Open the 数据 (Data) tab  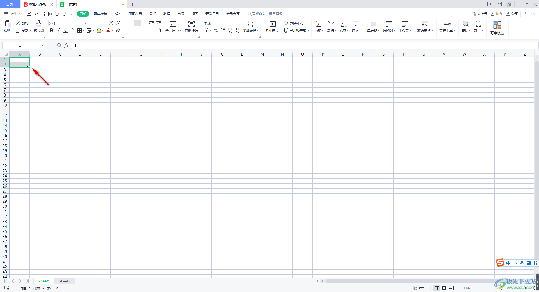[167, 14]
